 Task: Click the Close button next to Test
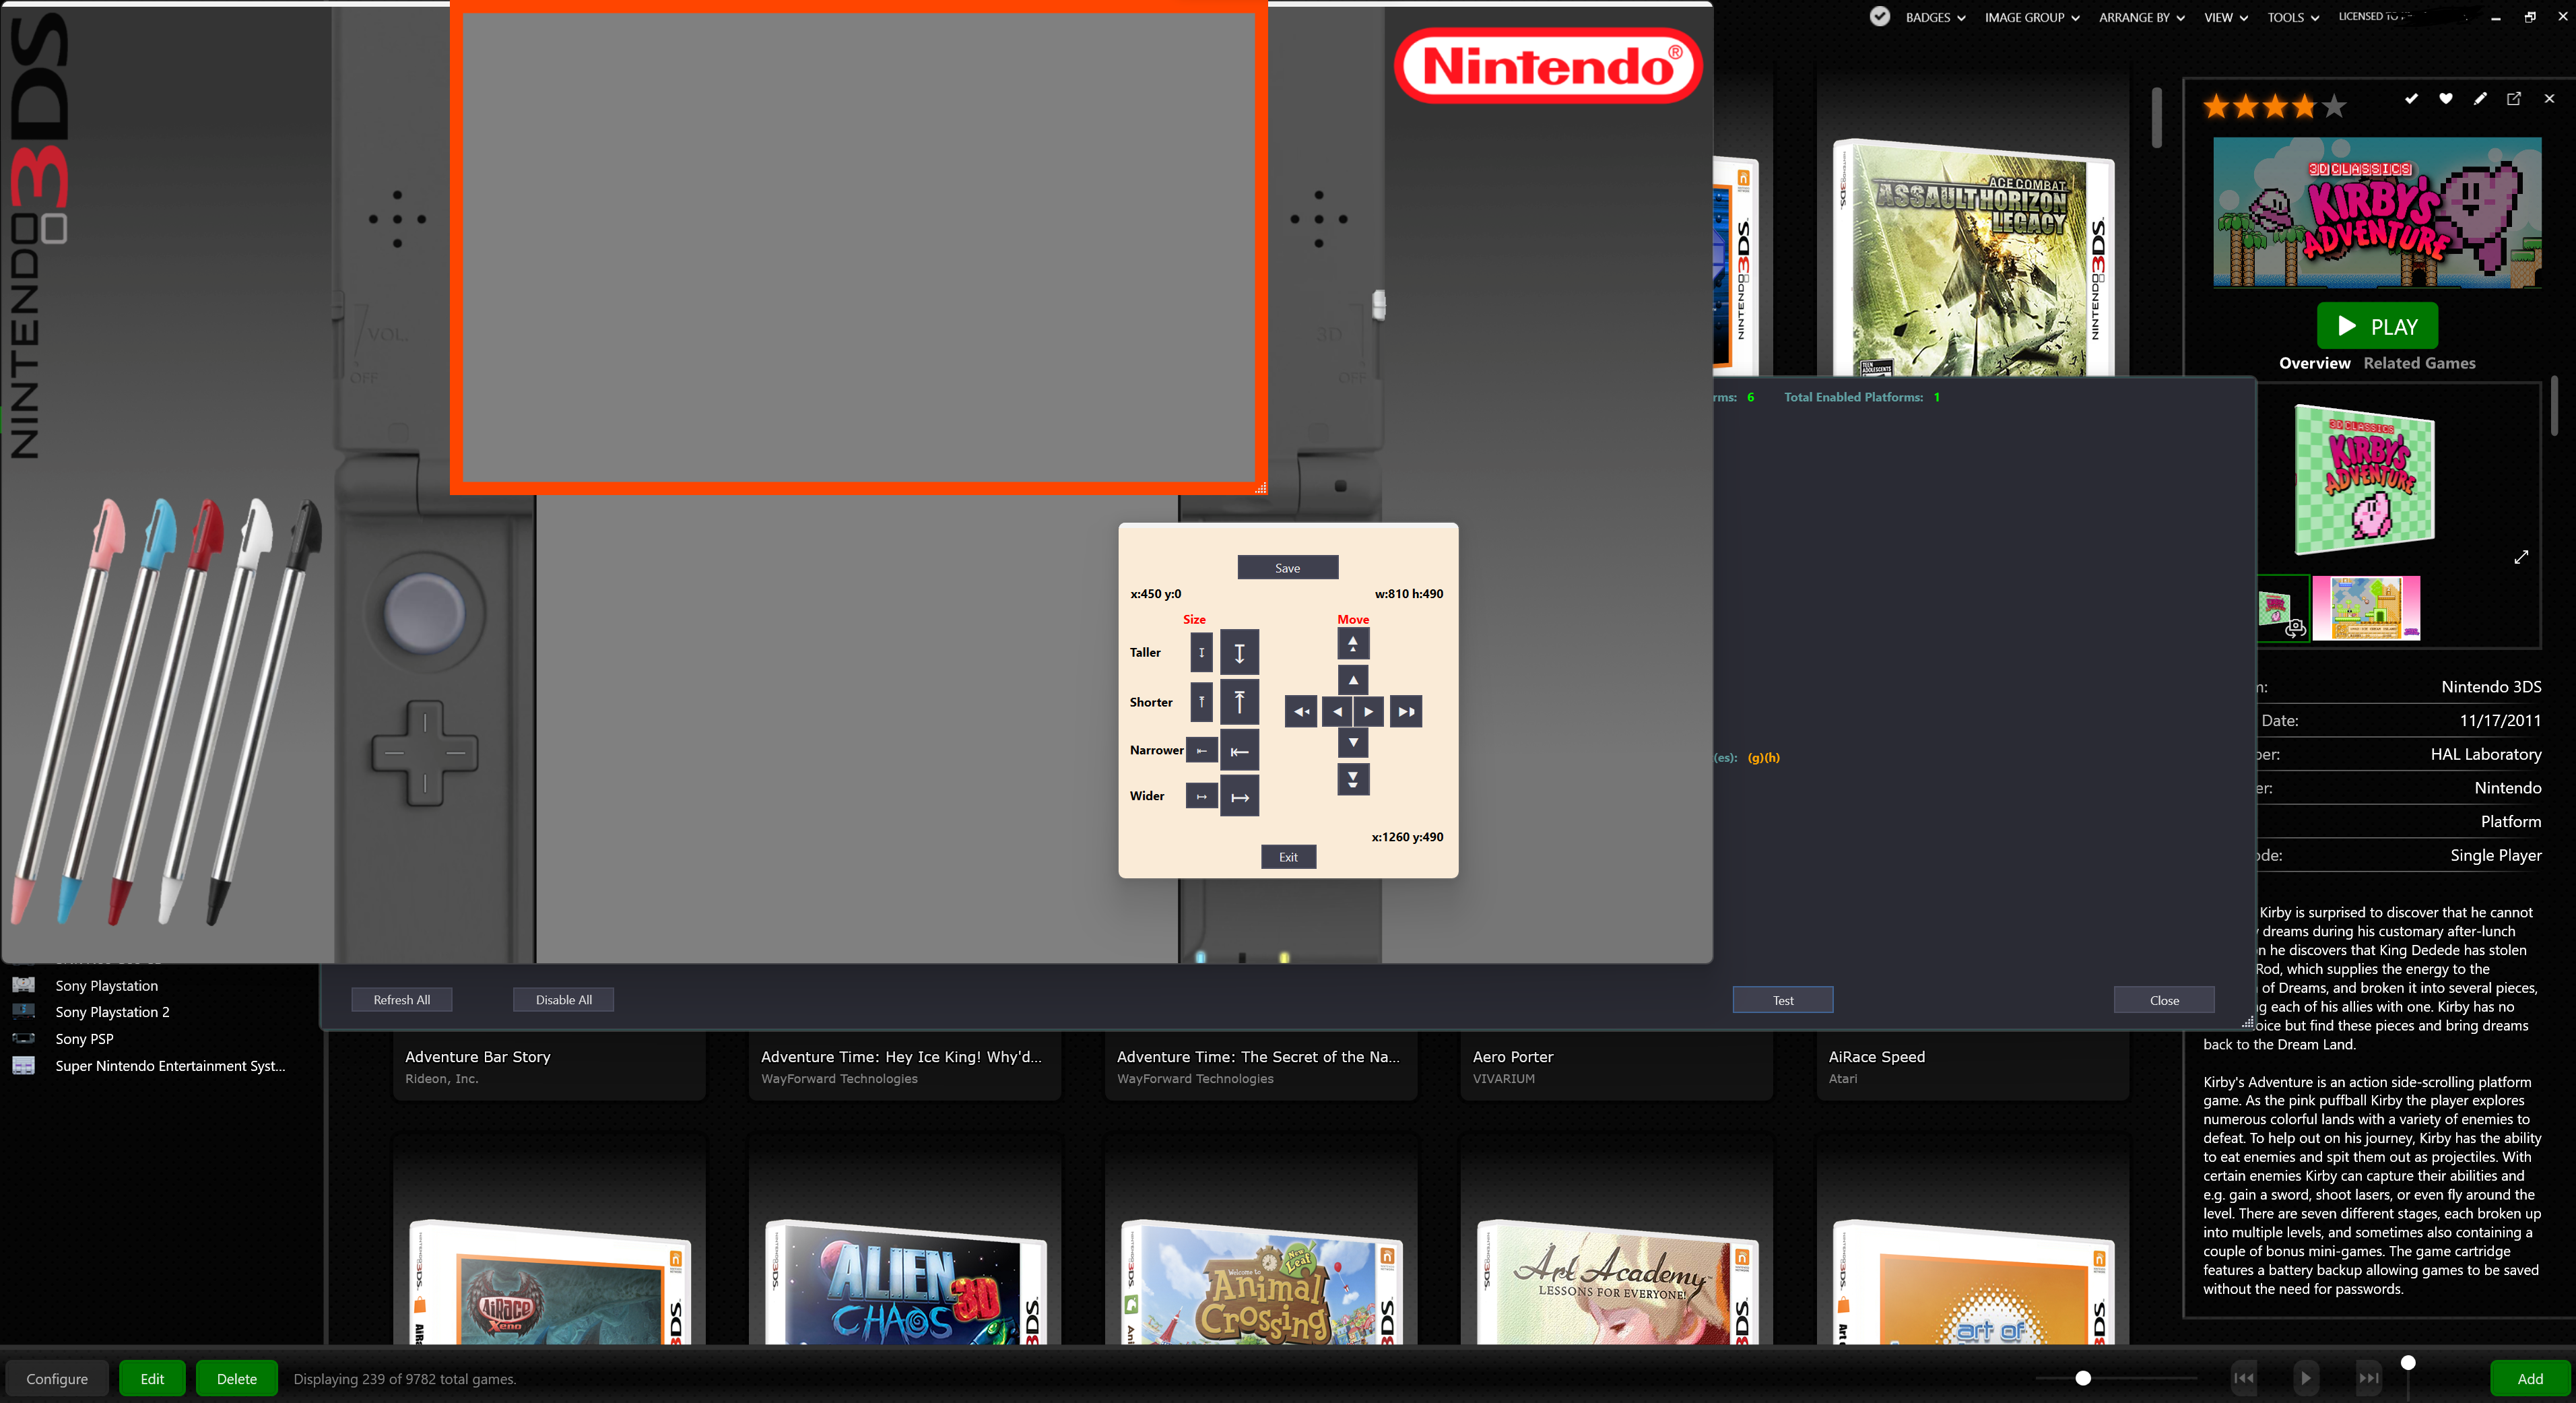(x=2164, y=1000)
